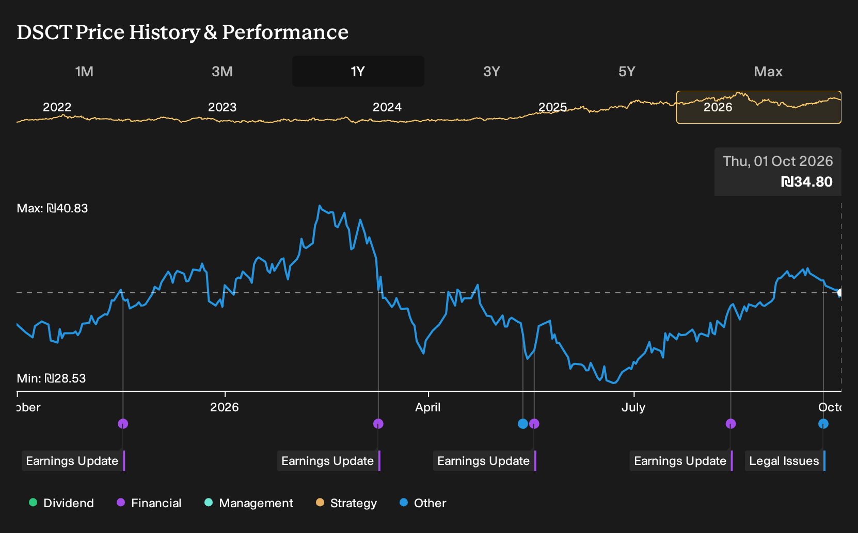Click the white endpoint dot on the price line
The image size is (858, 533).
(x=840, y=293)
